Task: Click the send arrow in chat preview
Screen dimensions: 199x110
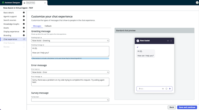Action: coord(170,89)
